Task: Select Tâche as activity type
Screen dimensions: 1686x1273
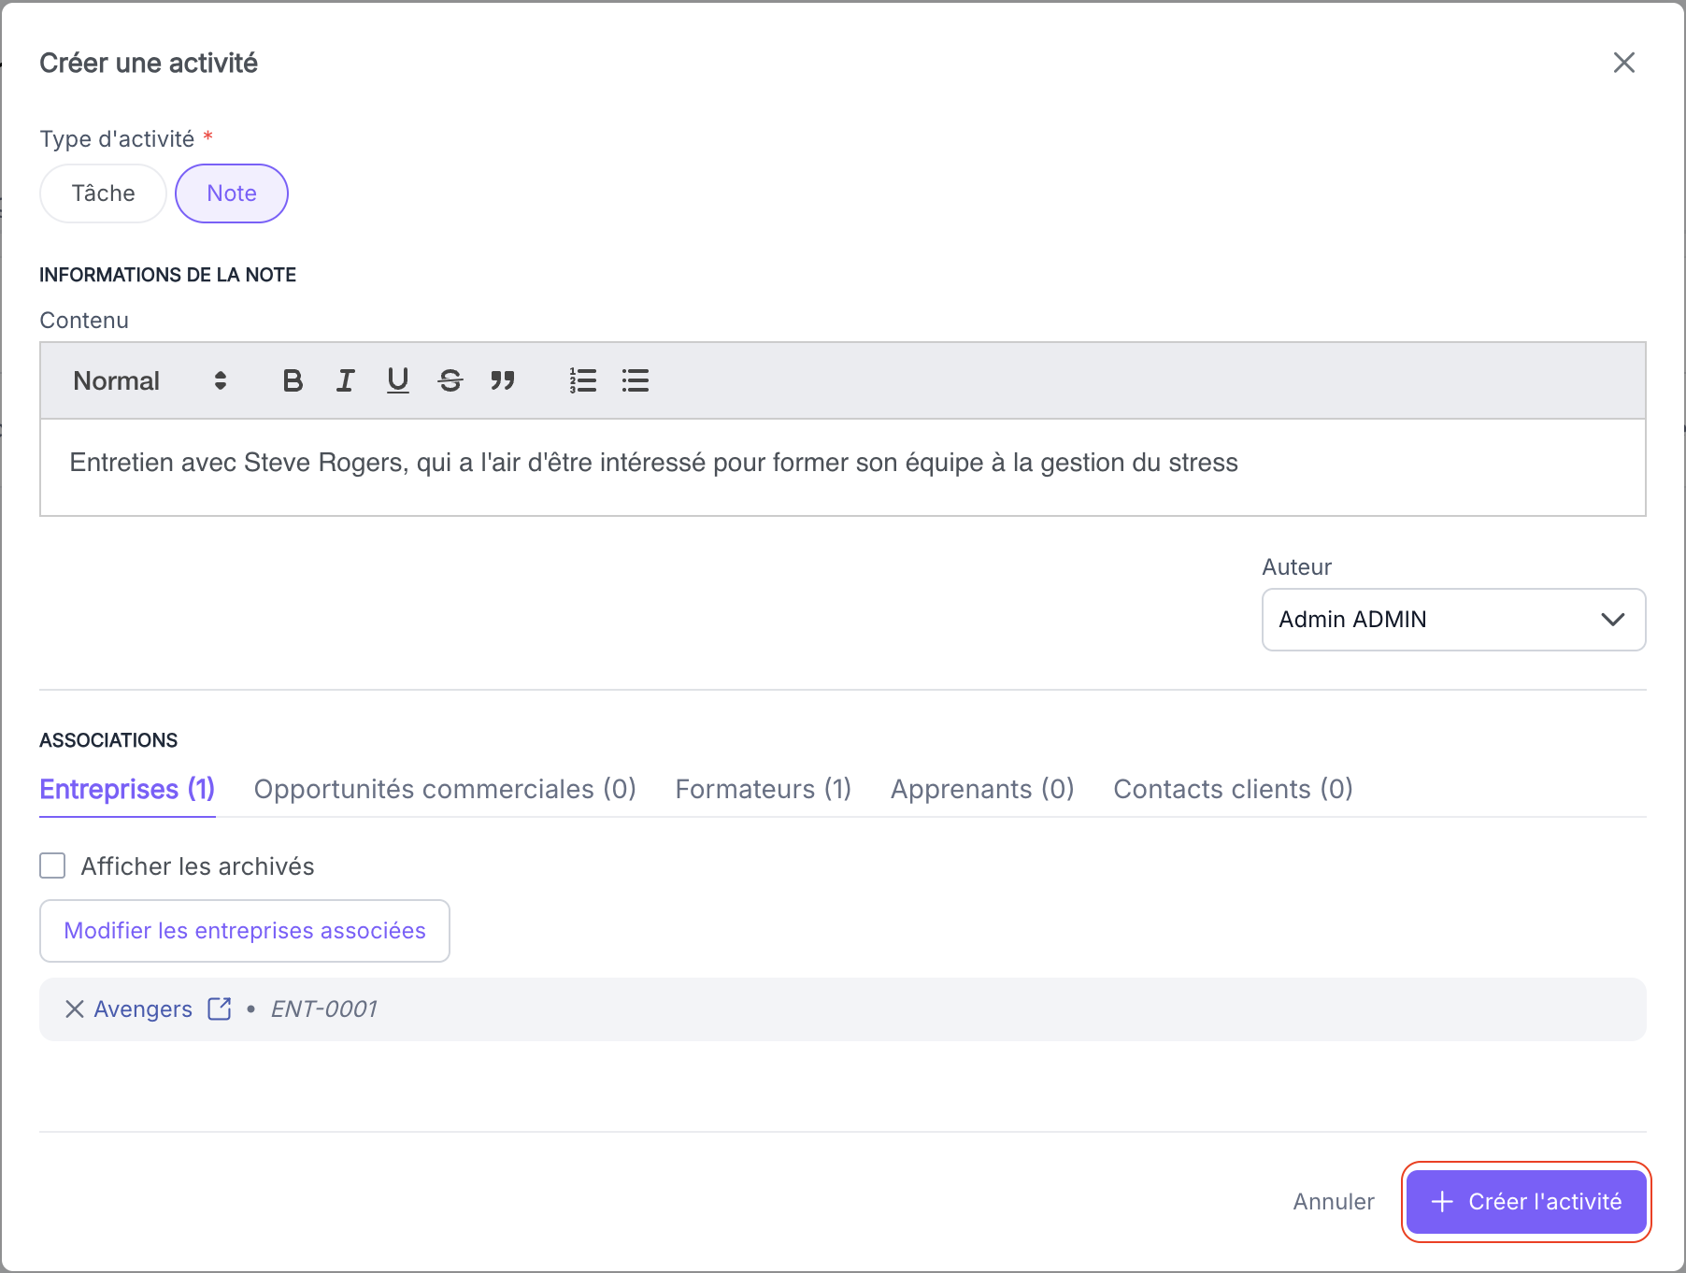Action: [103, 193]
